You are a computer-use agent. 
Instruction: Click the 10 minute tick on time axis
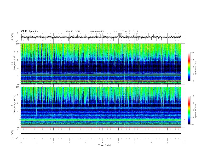click(184, 142)
